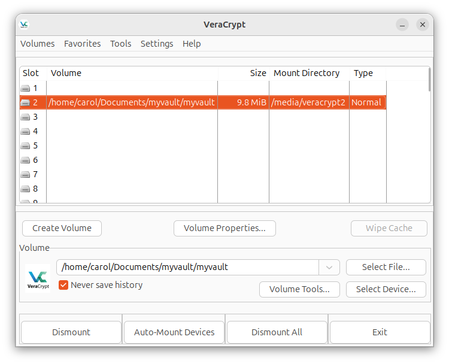Open Volume Properties
The width and height of the screenshot is (449, 364).
224,228
